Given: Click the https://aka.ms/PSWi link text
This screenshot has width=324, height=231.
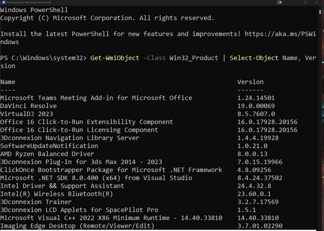Looking at the screenshot, I should (x=280, y=34).
